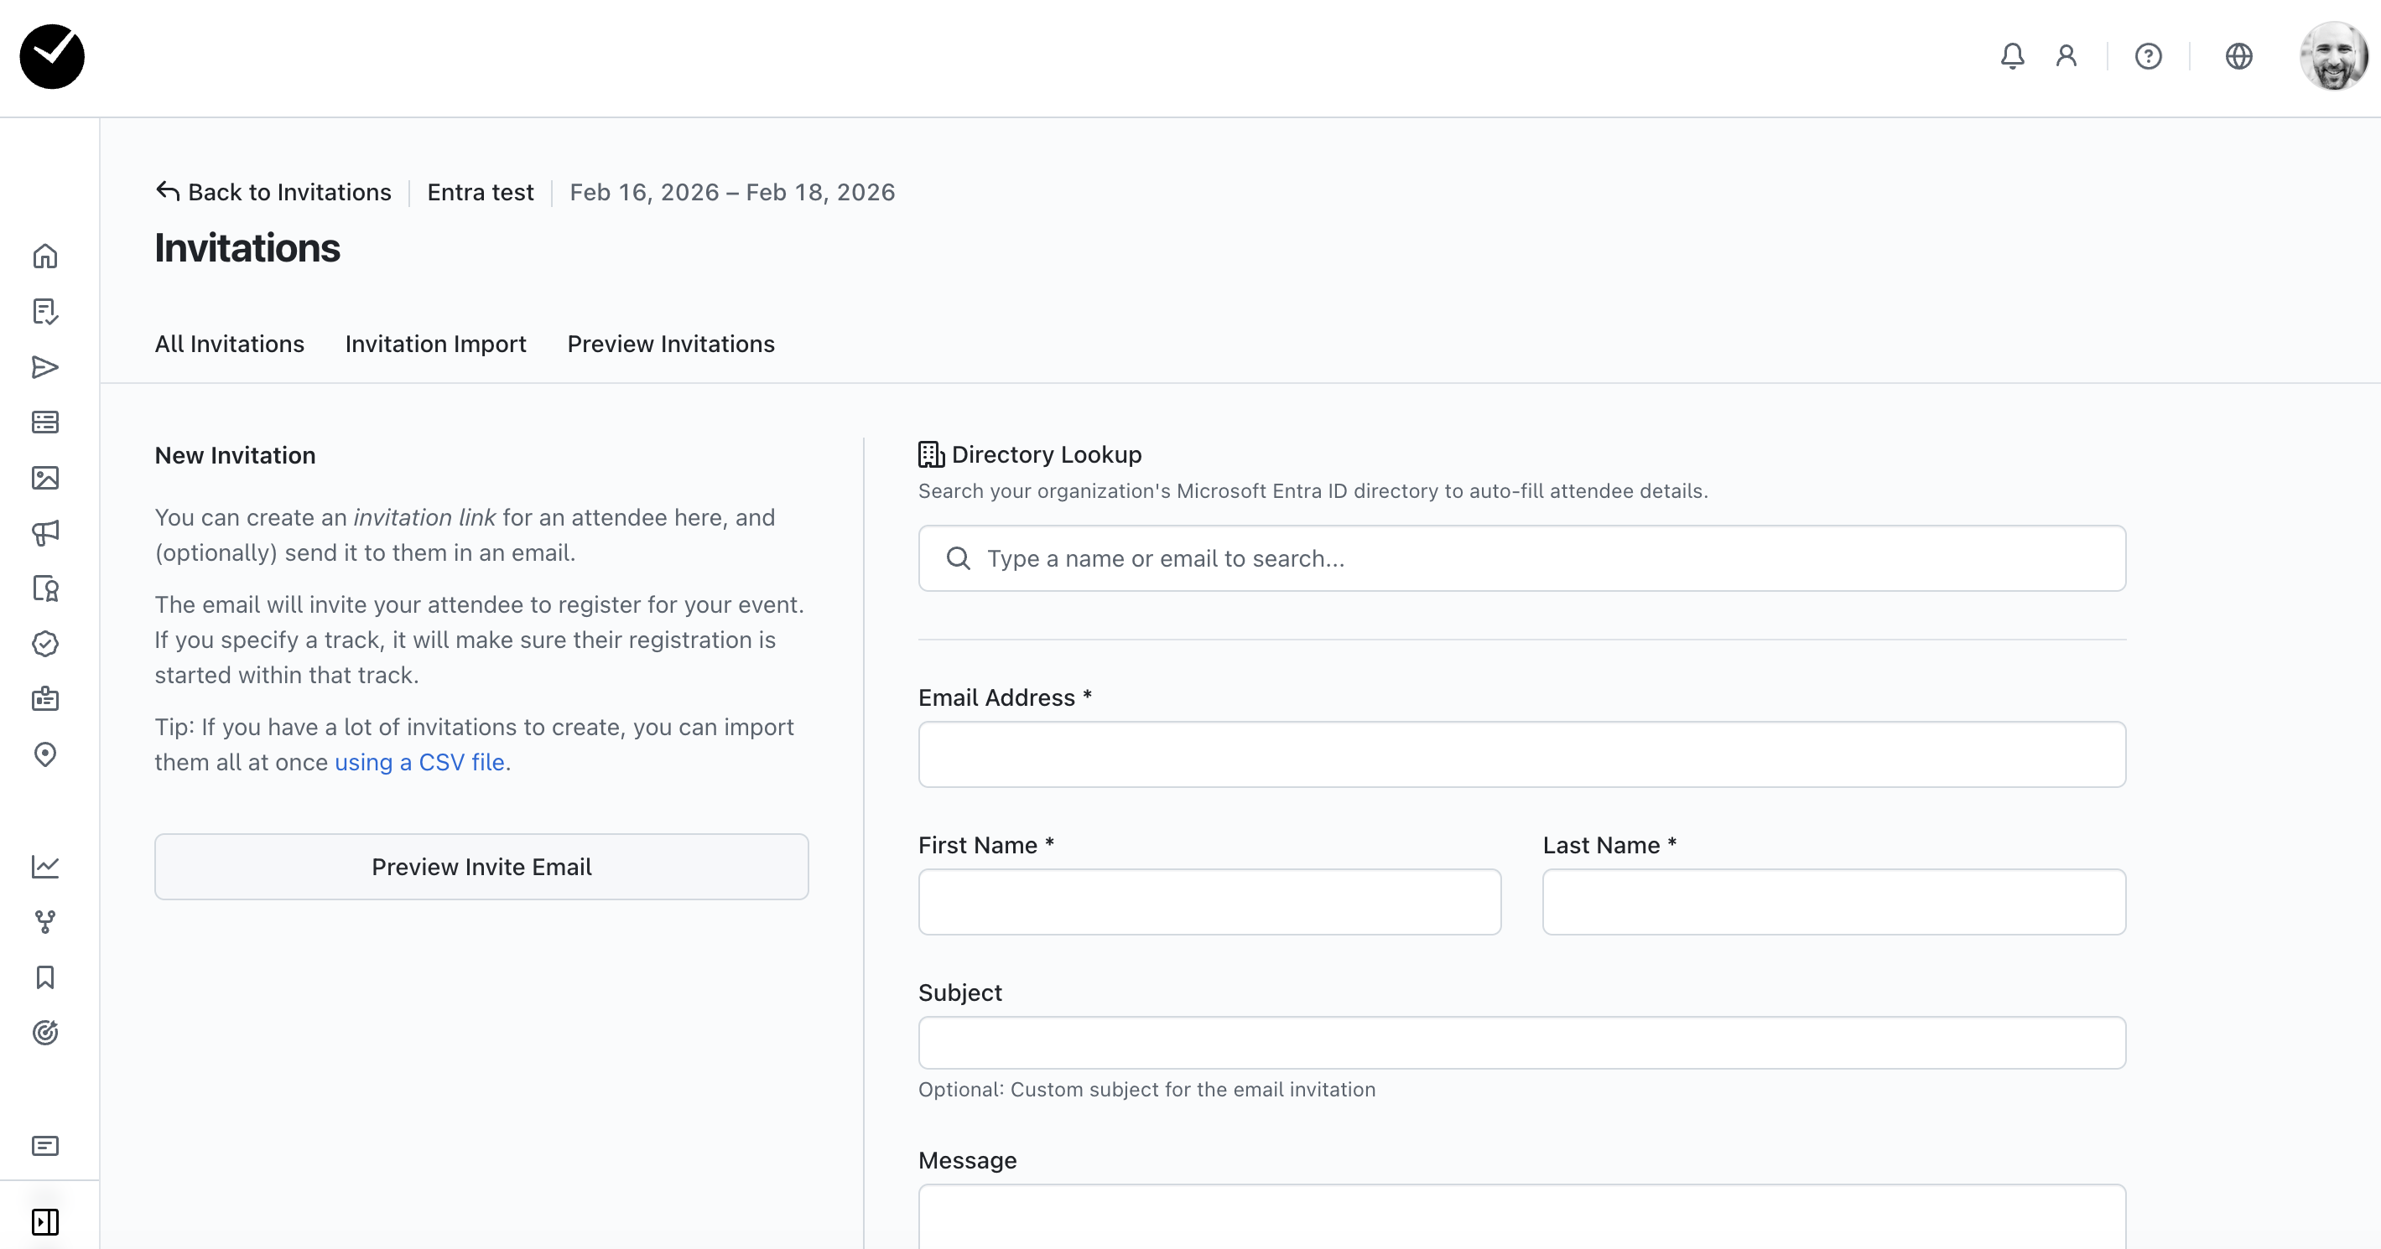Follow the 'using a CSV file' link
This screenshot has height=1249, width=2381.
click(419, 762)
